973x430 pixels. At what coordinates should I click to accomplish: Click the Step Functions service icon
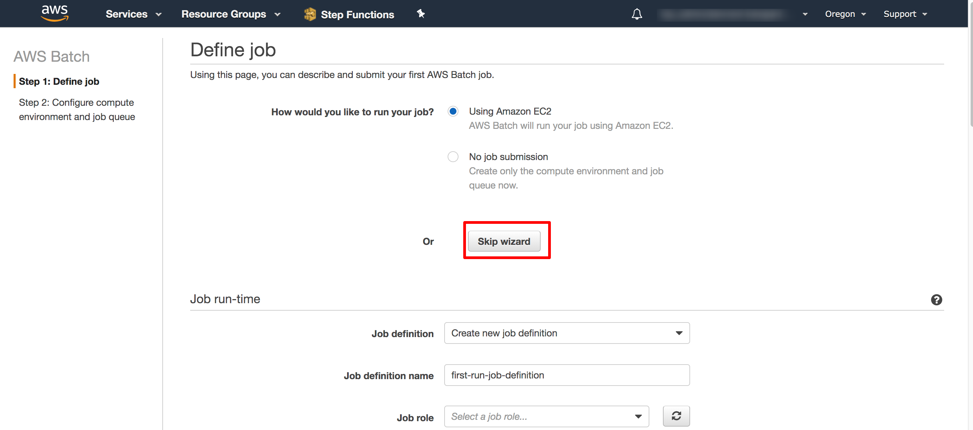click(310, 14)
